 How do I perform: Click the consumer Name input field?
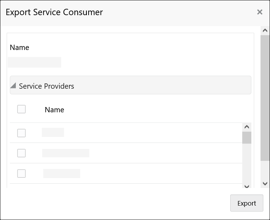pos(34,62)
